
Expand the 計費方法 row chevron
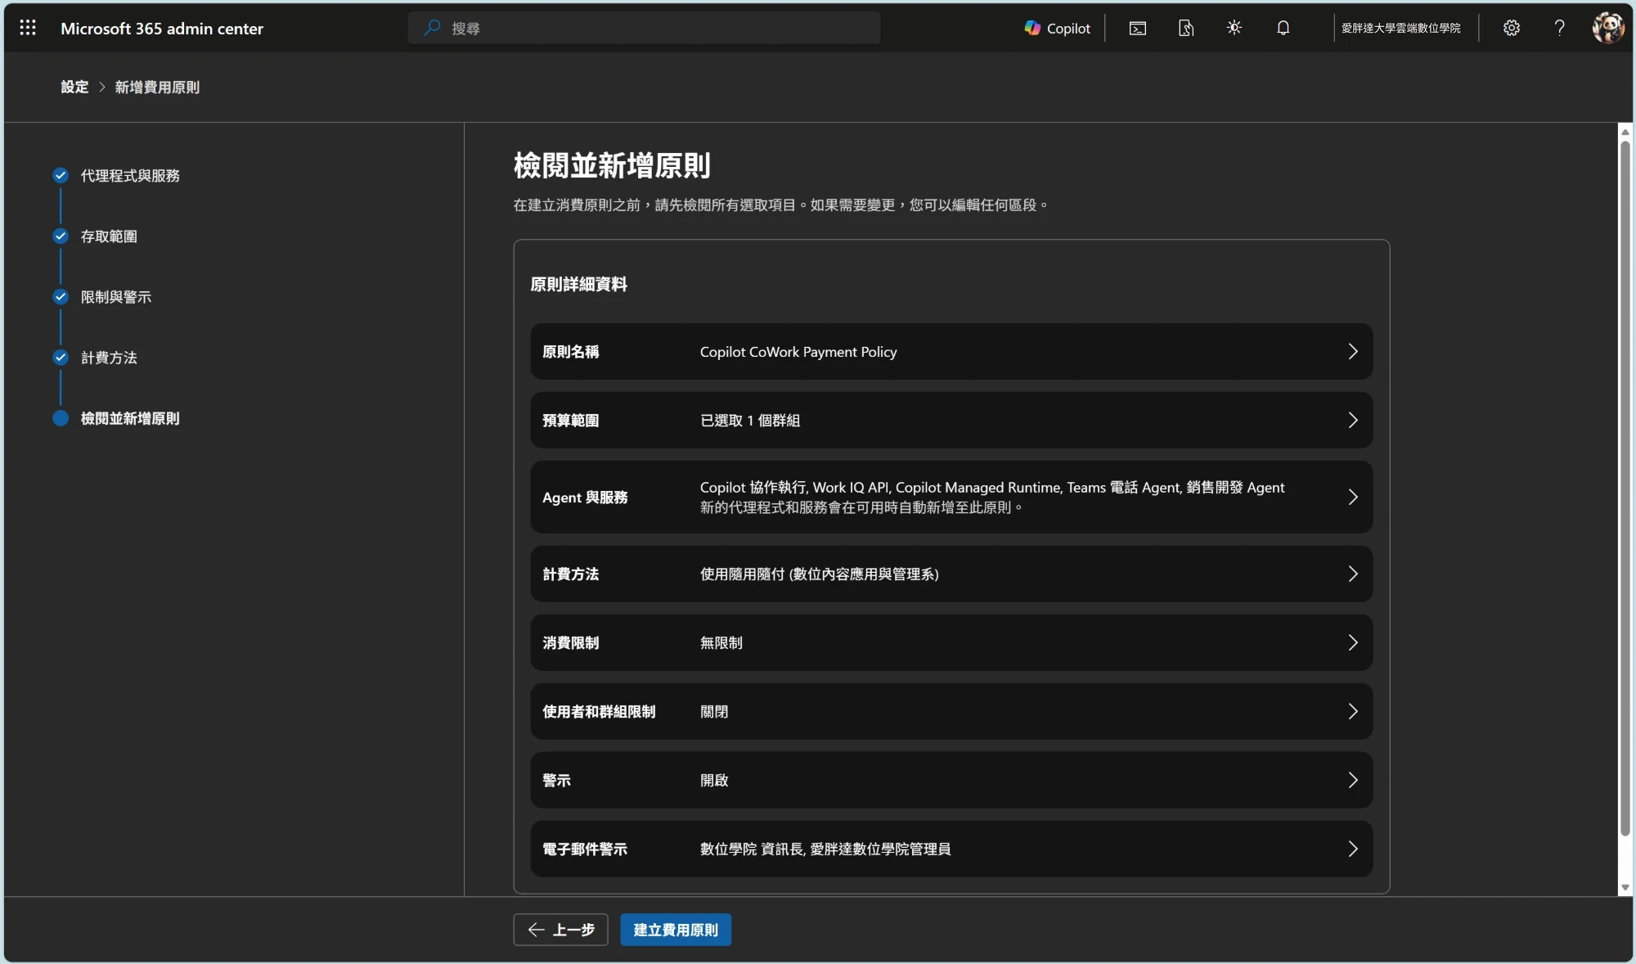pyautogui.click(x=1353, y=574)
